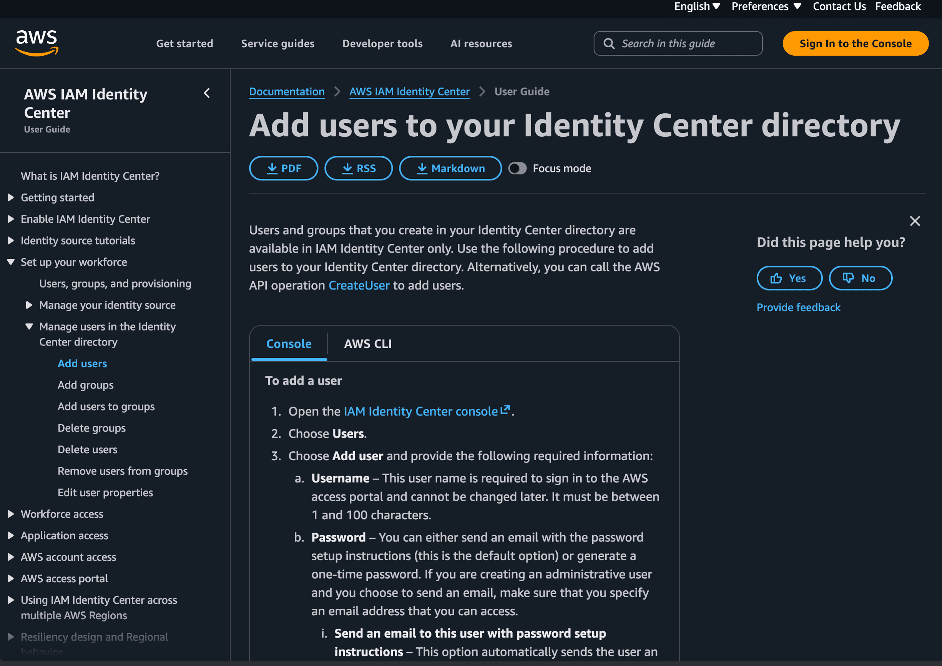Expand Using IAM Identity Center across multiple Regions
This screenshot has height=666, width=942.
(11, 600)
